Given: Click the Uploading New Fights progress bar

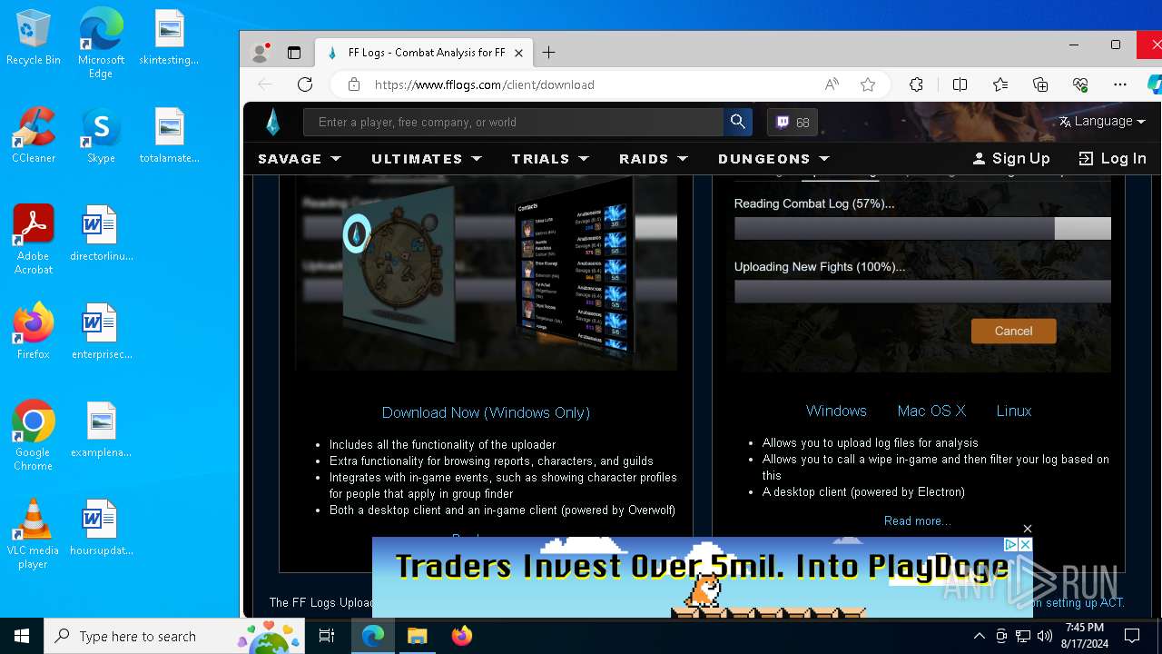Looking at the screenshot, I should (x=922, y=291).
